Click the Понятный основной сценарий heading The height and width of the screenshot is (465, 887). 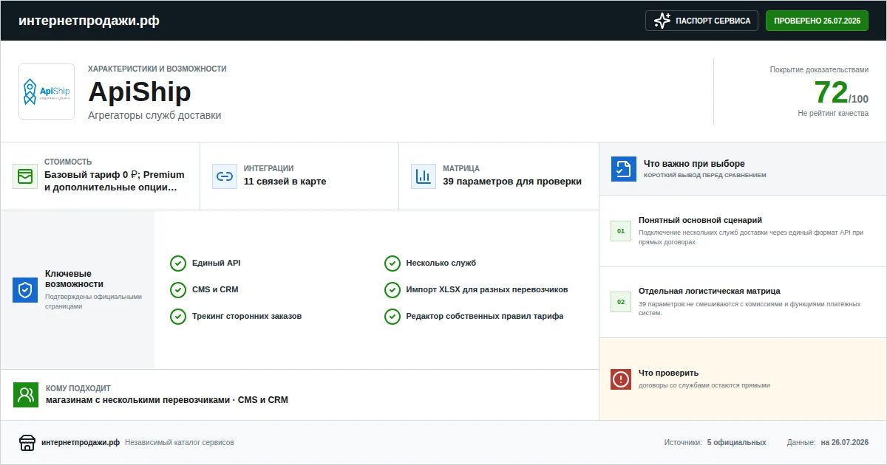coord(700,220)
